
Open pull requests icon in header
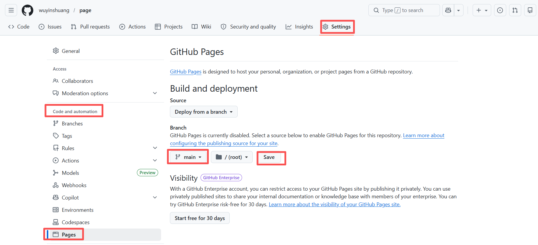515,10
